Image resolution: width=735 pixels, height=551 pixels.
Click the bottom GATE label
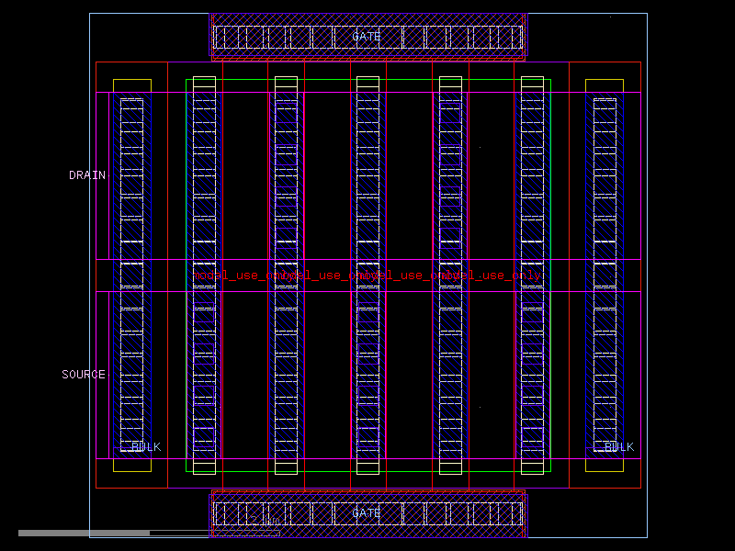pyautogui.click(x=367, y=512)
